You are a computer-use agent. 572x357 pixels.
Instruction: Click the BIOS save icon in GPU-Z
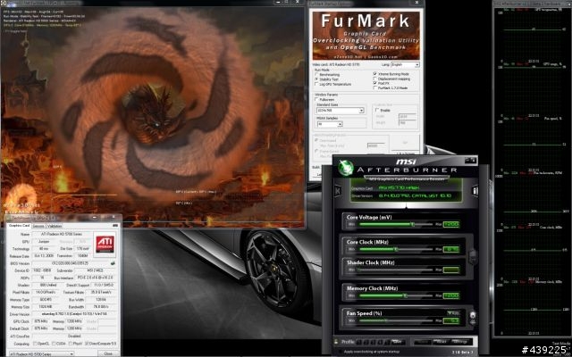point(113,263)
